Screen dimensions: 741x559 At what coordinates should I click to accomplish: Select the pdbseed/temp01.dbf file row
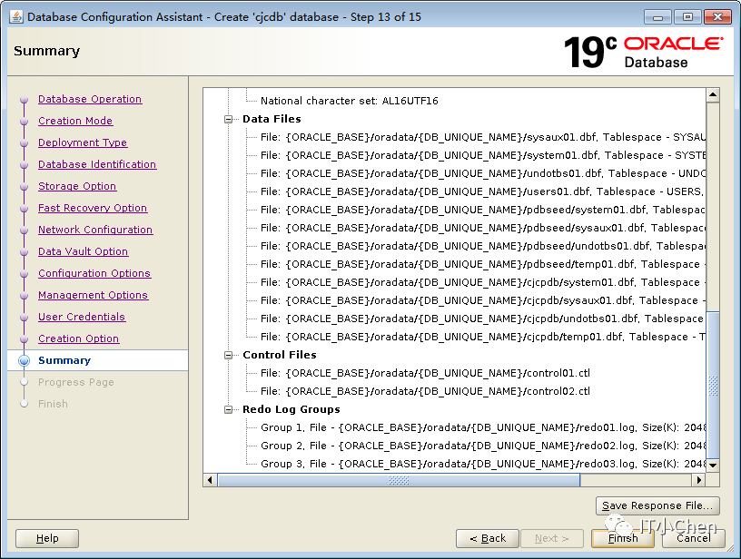coord(482,264)
